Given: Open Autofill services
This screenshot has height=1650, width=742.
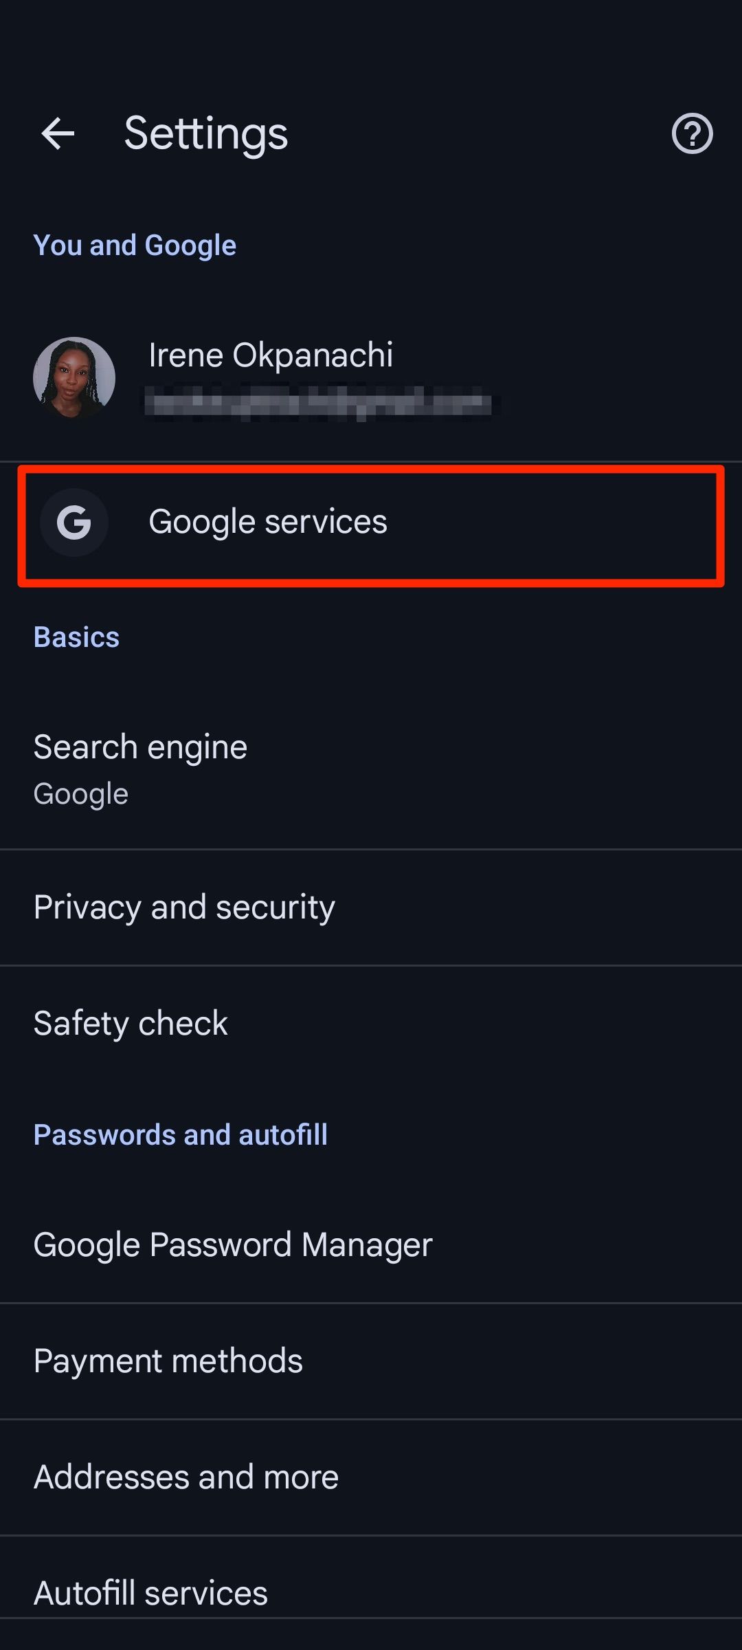Looking at the screenshot, I should [x=151, y=1592].
